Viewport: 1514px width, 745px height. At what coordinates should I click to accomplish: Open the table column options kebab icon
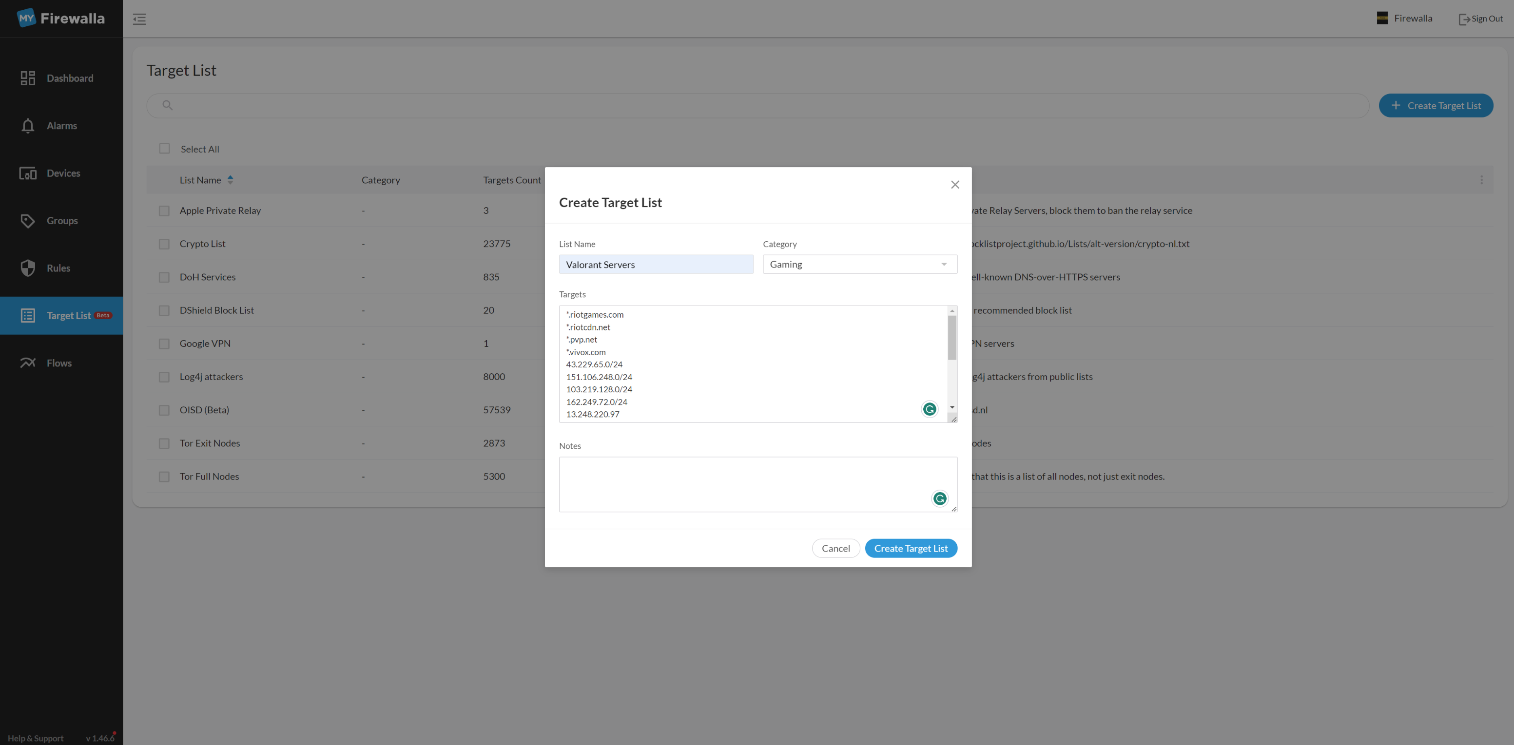[x=1481, y=180]
